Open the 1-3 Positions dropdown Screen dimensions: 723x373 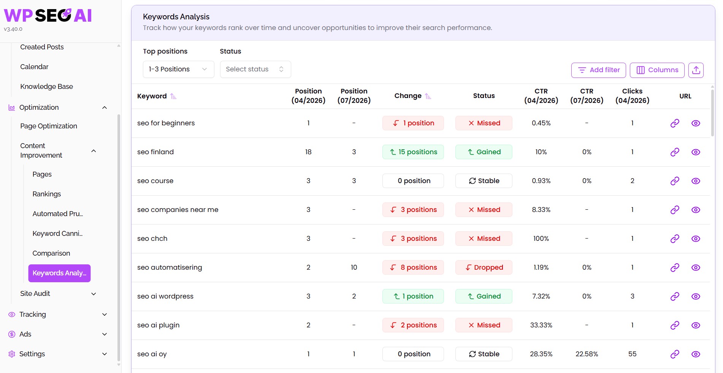tap(178, 69)
